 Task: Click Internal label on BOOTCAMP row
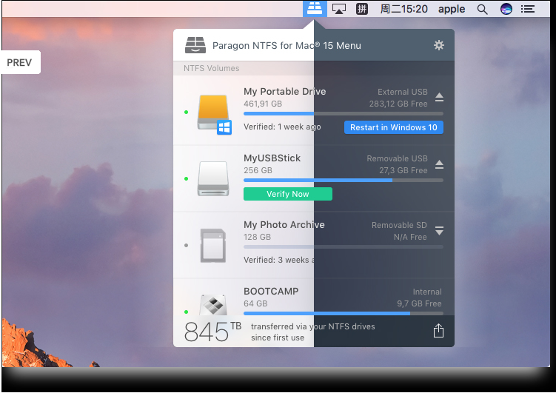427,292
